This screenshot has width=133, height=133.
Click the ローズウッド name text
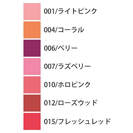point(78,103)
